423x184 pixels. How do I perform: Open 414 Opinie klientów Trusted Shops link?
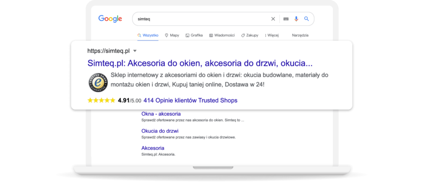point(190,100)
